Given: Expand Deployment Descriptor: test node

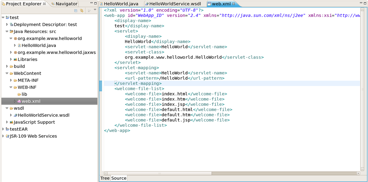Looking at the screenshot, I should tap(7, 24).
